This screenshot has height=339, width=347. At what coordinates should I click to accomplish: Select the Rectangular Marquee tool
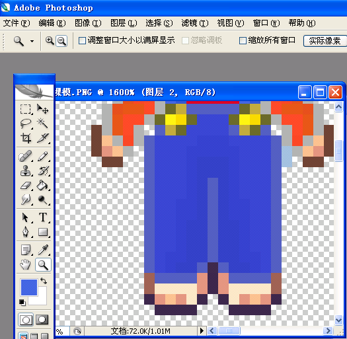26,109
